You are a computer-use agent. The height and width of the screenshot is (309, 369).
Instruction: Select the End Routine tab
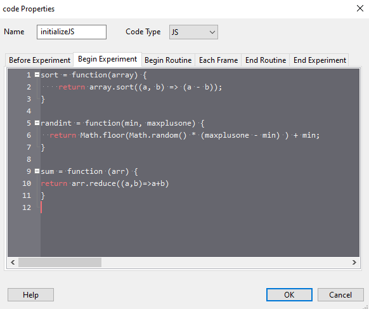(x=266, y=60)
